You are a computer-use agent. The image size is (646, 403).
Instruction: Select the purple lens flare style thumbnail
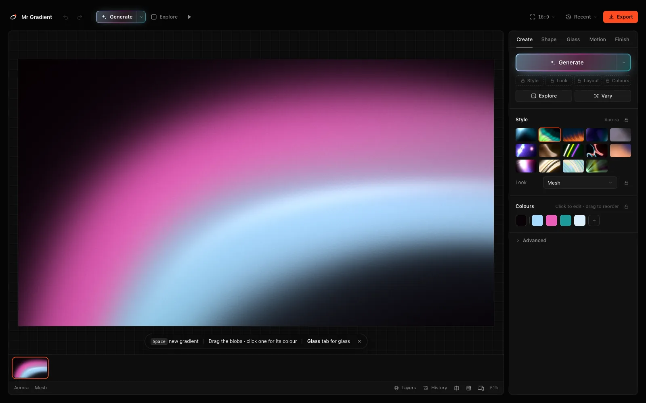[526, 150]
